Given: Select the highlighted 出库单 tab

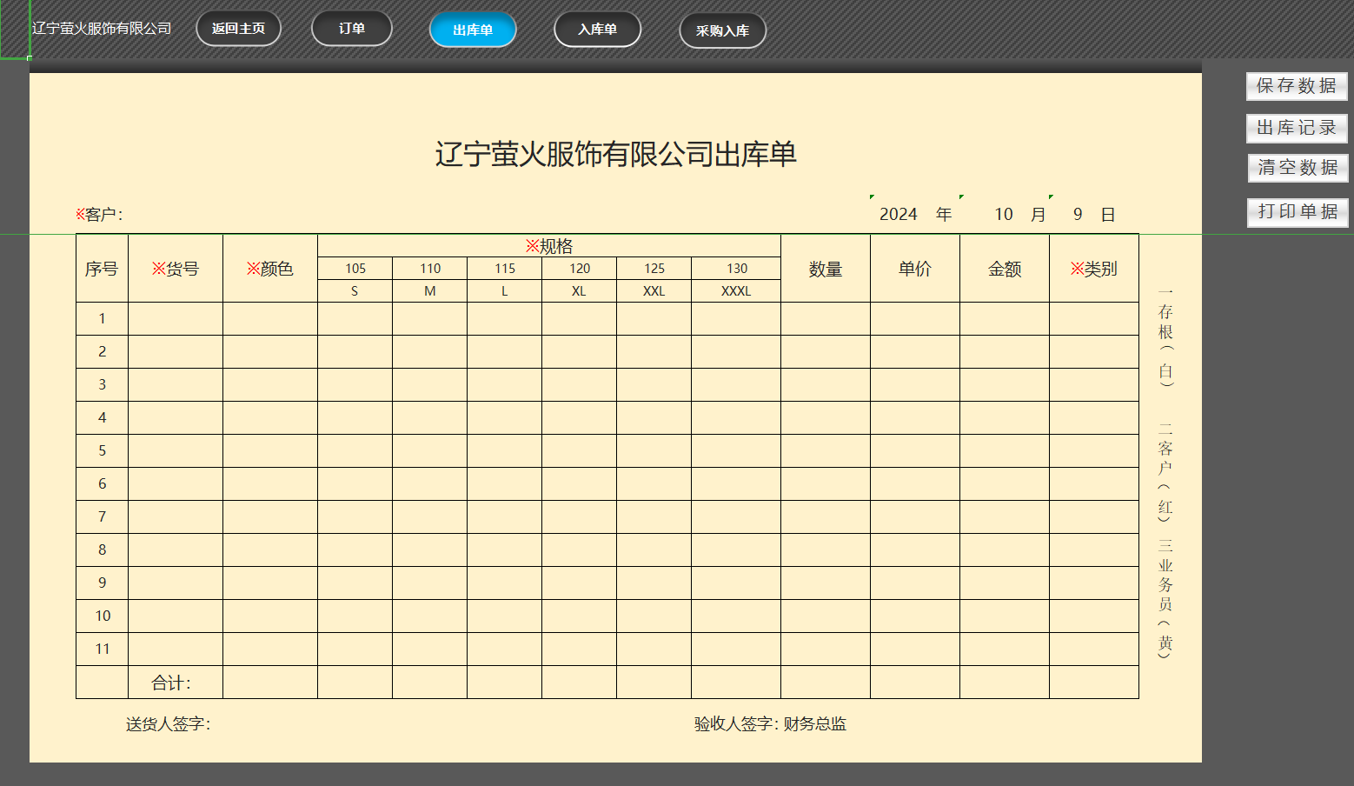Looking at the screenshot, I should click(x=473, y=30).
